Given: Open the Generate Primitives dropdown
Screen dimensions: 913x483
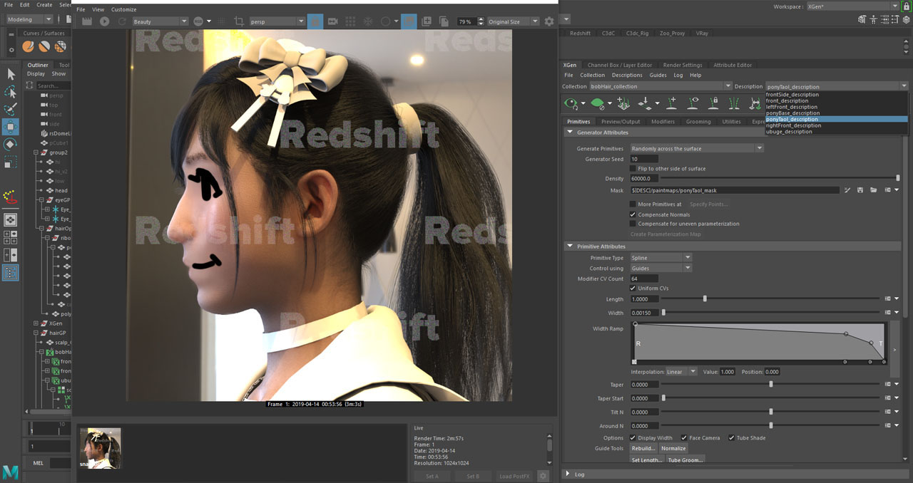Looking at the screenshot, I should (697, 148).
